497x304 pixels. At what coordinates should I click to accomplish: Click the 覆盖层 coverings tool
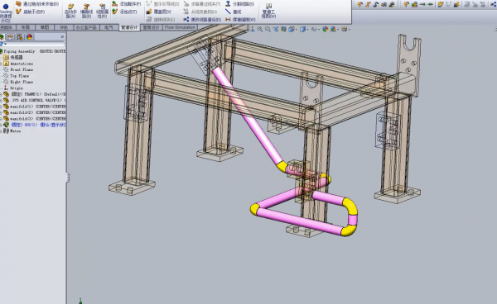[158, 12]
